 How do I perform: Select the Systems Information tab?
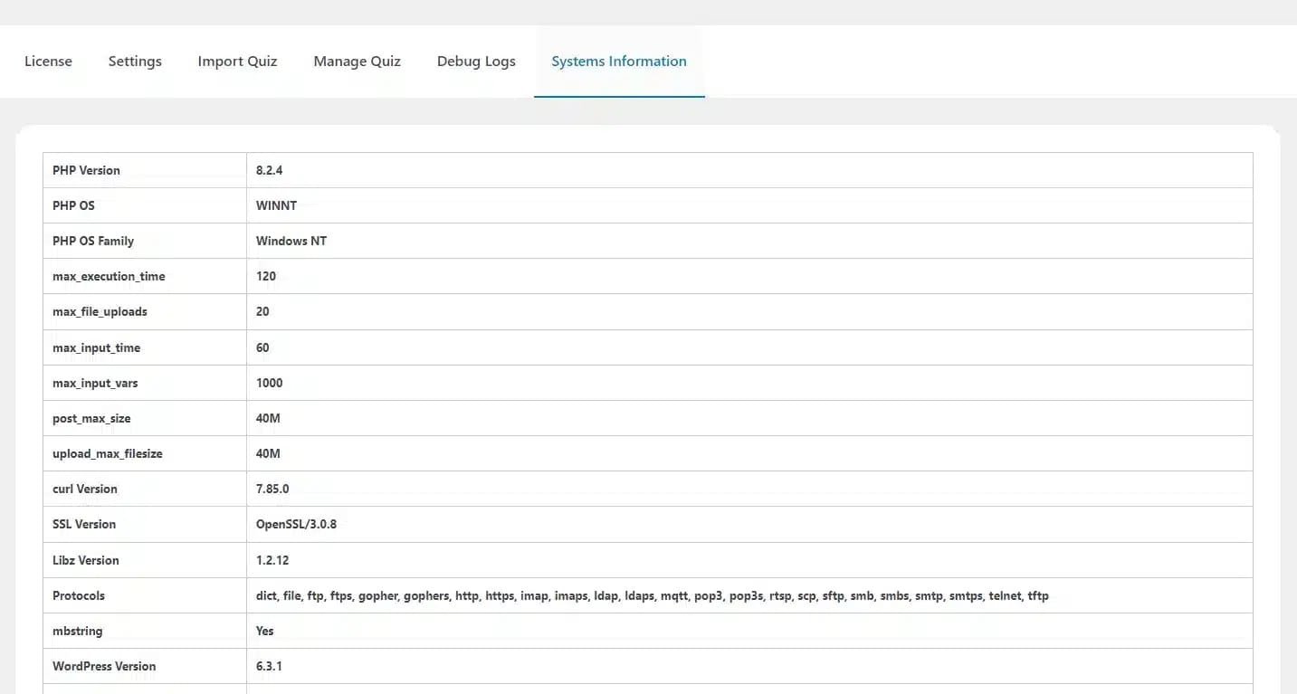tap(619, 62)
